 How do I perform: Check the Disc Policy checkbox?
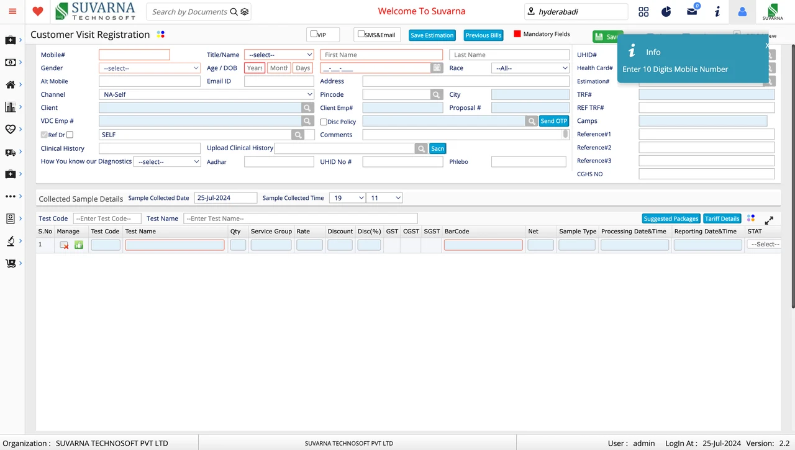click(x=324, y=122)
